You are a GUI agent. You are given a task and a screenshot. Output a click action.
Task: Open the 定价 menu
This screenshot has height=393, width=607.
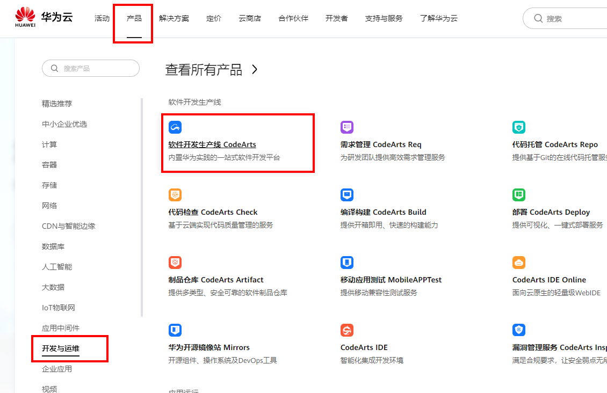point(214,18)
